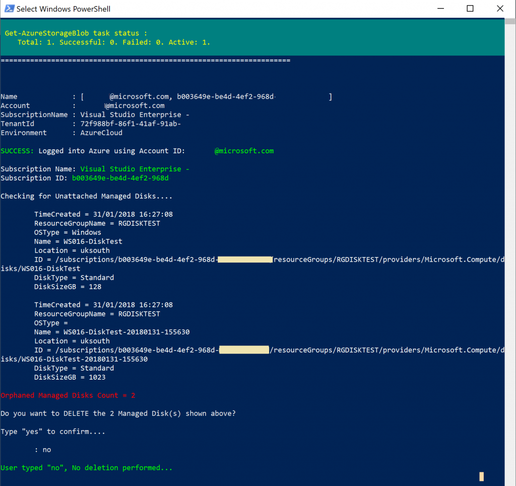Maximize the PowerShell window
Image resolution: width=516 pixels, height=486 pixels.
[x=470, y=9]
